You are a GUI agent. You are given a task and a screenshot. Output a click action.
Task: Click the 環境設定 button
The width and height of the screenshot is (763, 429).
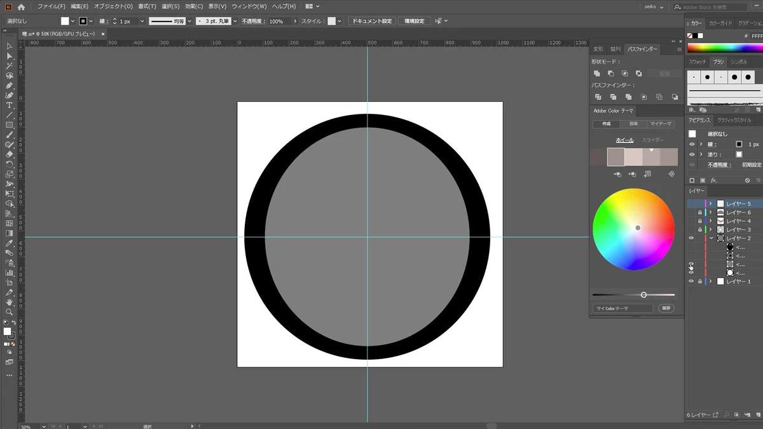coord(415,21)
